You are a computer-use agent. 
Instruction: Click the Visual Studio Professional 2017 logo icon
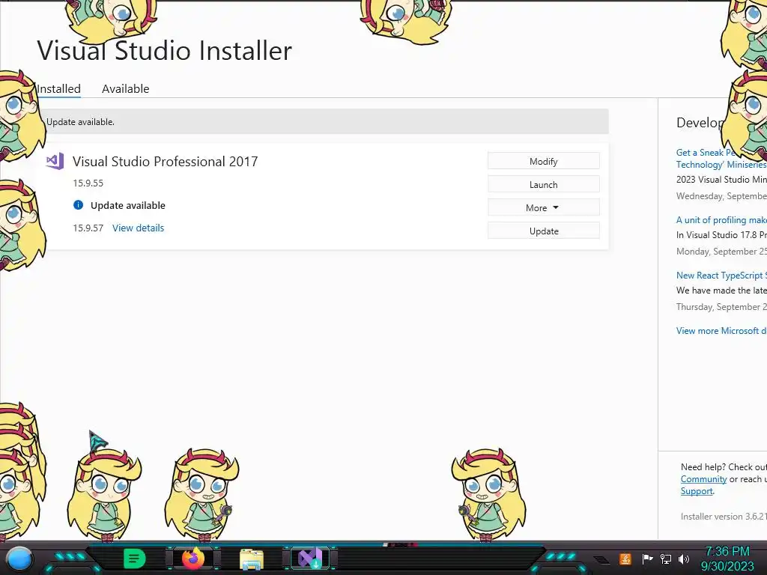click(55, 161)
